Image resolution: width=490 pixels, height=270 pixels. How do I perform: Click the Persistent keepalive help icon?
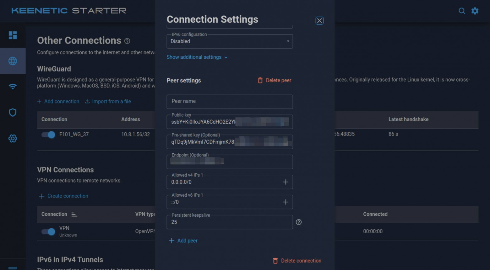[299, 222]
